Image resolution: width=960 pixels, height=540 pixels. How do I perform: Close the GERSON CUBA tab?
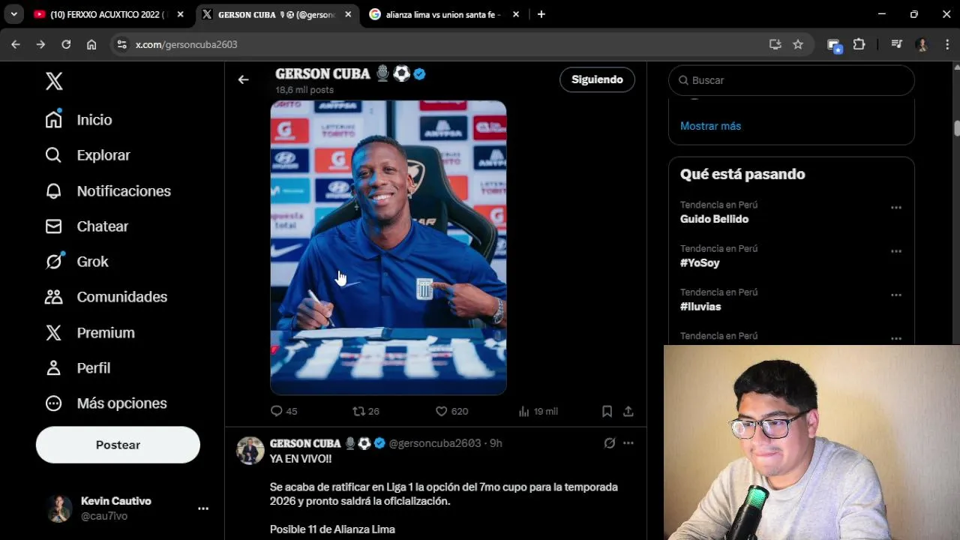(x=348, y=14)
